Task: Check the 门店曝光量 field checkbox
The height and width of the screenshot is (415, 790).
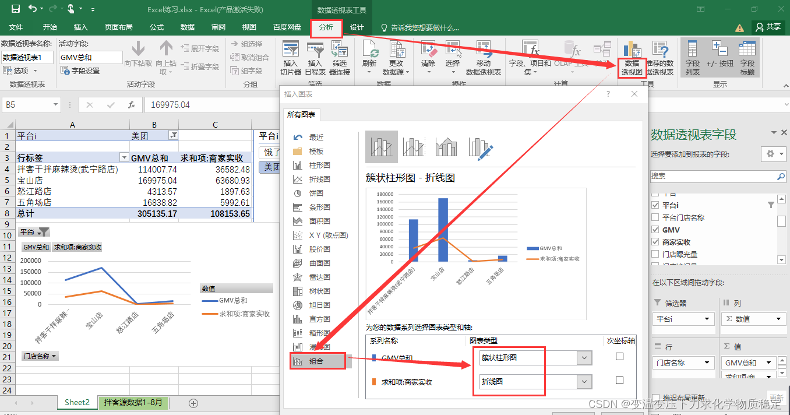Action: click(x=655, y=254)
